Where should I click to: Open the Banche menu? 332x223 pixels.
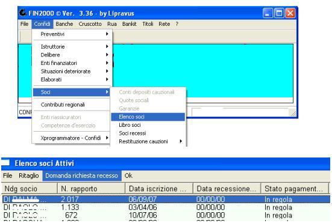point(64,24)
